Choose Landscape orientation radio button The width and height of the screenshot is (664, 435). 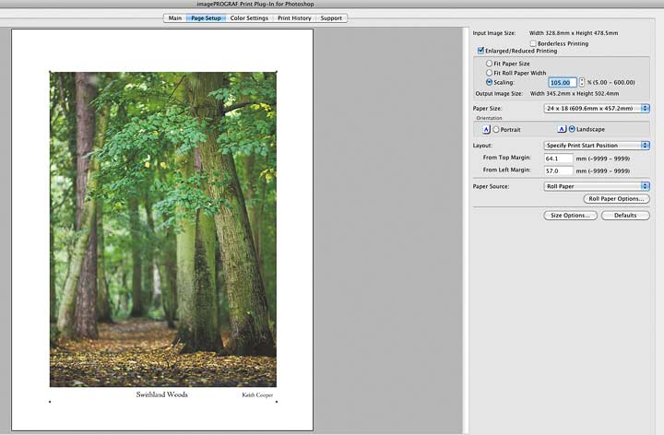572,129
